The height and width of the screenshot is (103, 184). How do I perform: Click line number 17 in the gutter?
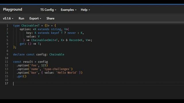(7, 83)
